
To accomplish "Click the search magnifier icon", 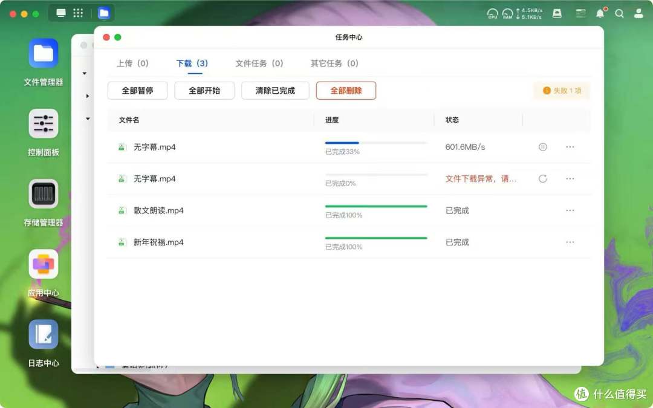I will tap(619, 13).
